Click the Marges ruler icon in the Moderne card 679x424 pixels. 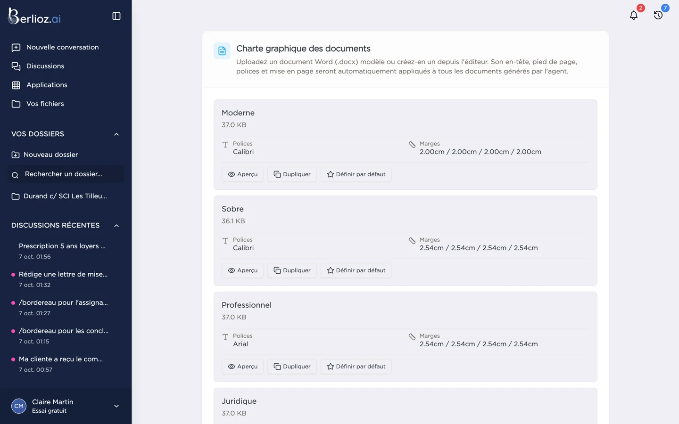(412, 145)
